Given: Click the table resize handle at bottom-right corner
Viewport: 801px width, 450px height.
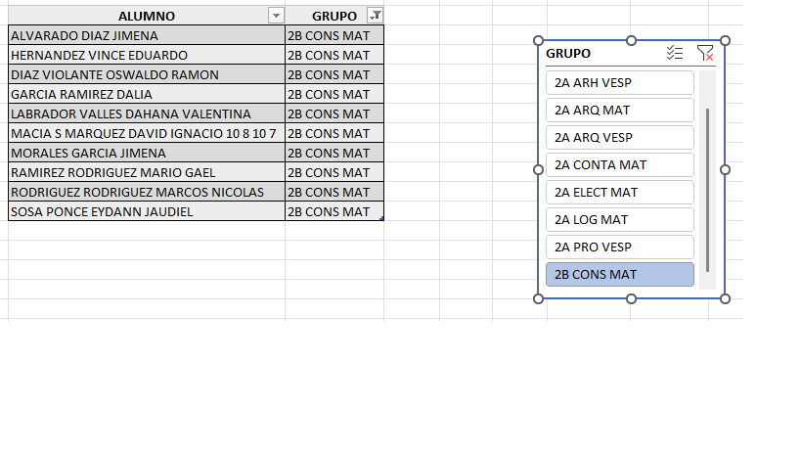Looking at the screenshot, I should [x=381, y=219].
